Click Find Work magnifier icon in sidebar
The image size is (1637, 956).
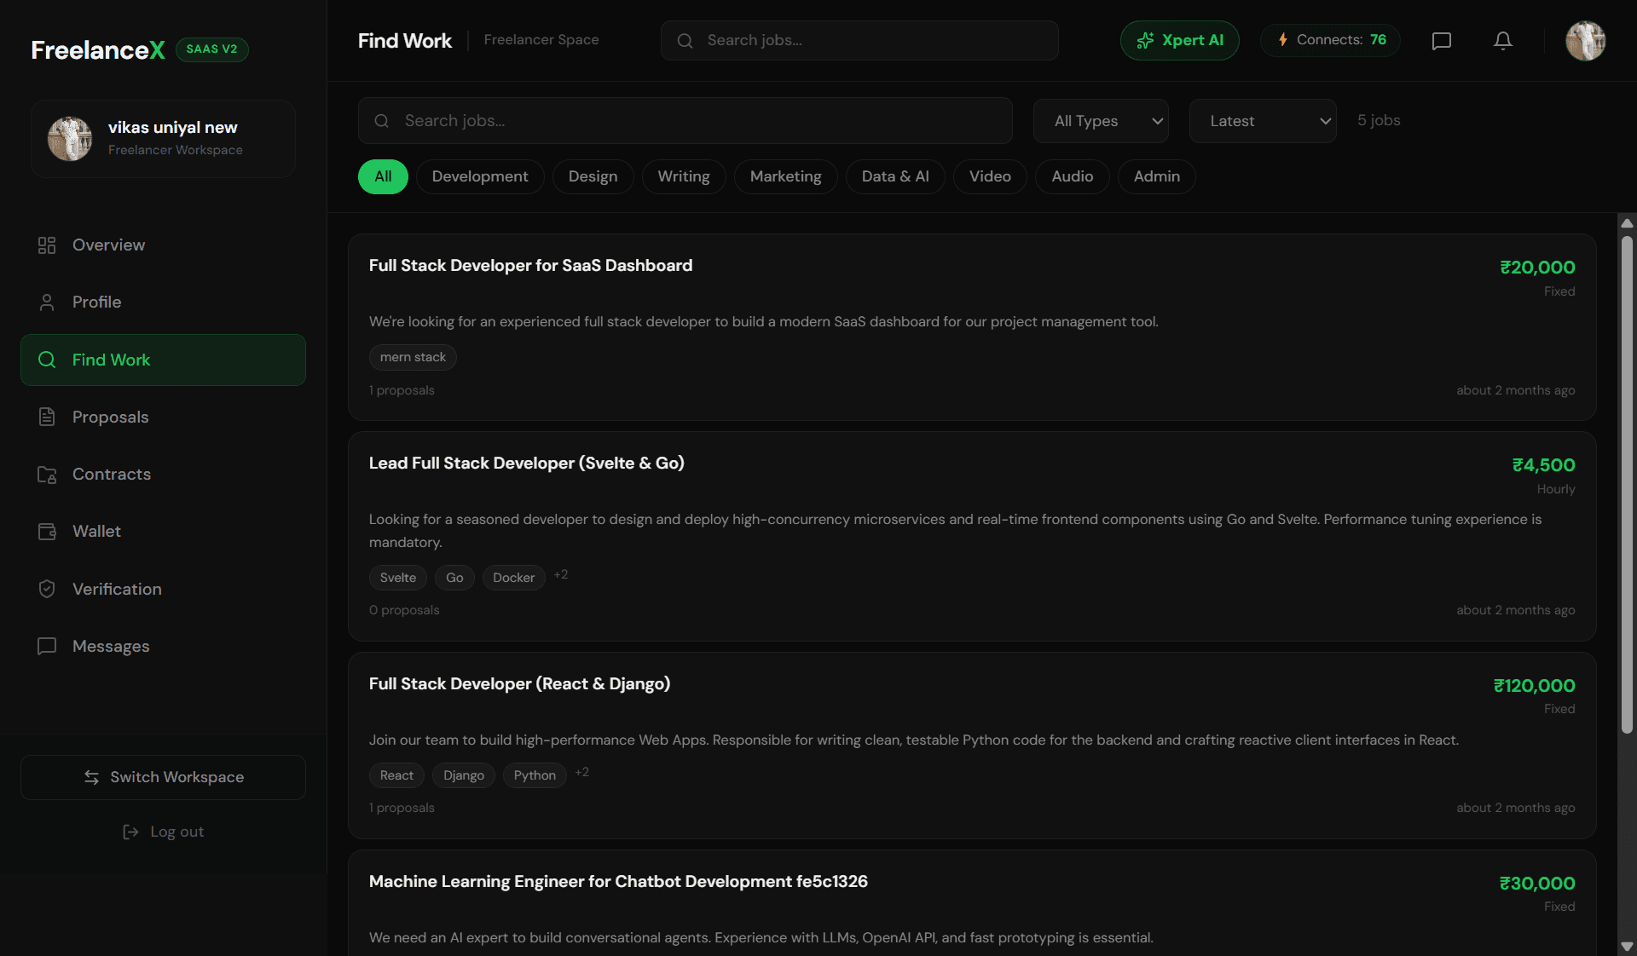tap(47, 360)
